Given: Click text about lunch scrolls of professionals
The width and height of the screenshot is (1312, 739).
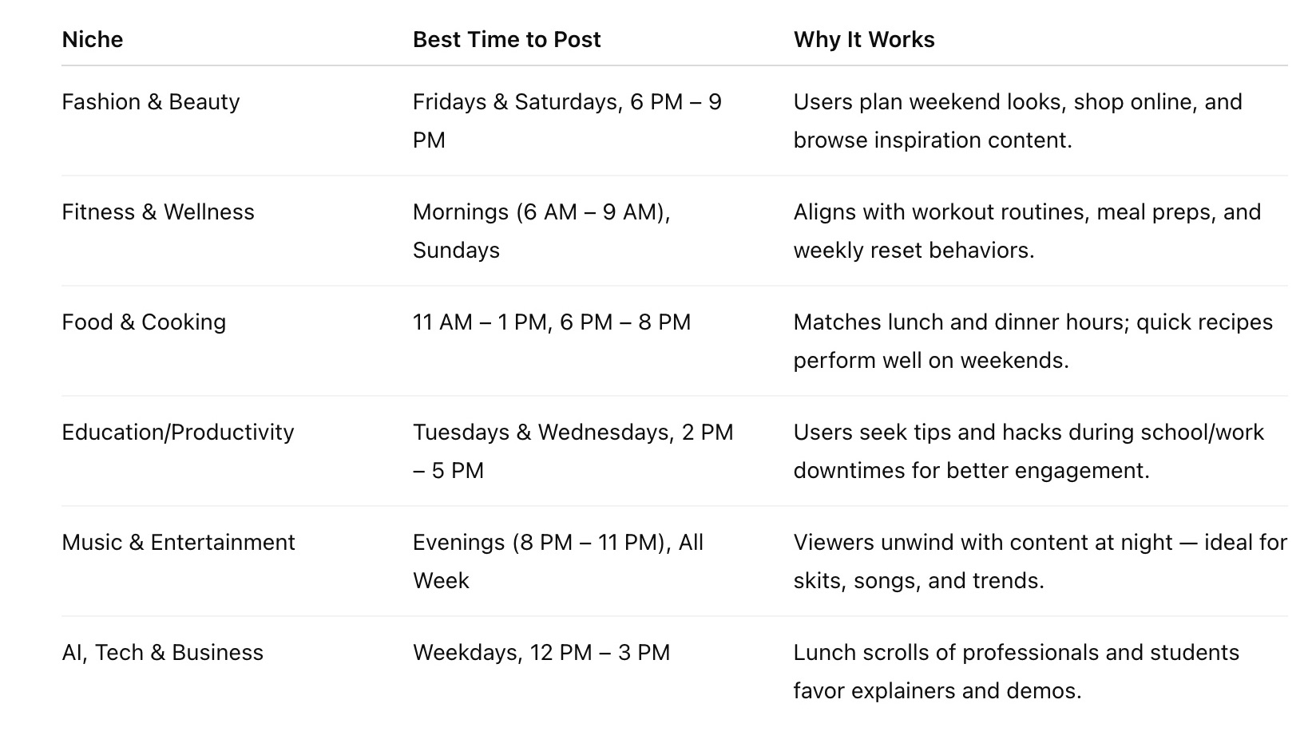Looking at the screenshot, I should (1016, 671).
